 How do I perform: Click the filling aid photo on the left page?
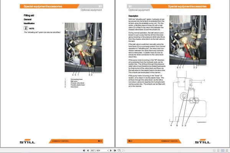[83, 47]
